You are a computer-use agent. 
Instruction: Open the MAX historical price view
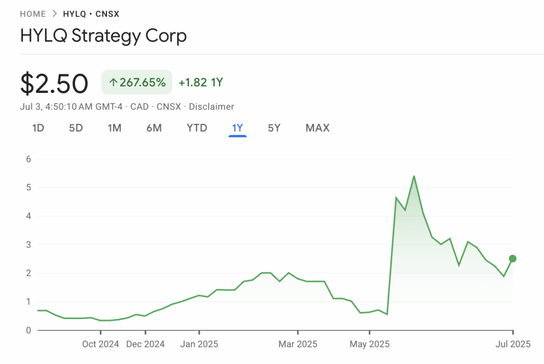pyautogui.click(x=317, y=128)
